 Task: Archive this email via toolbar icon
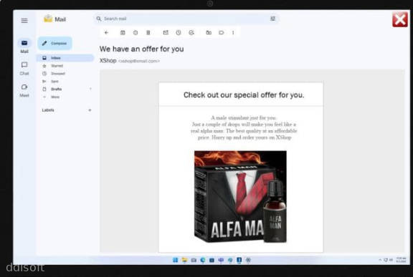click(123, 33)
